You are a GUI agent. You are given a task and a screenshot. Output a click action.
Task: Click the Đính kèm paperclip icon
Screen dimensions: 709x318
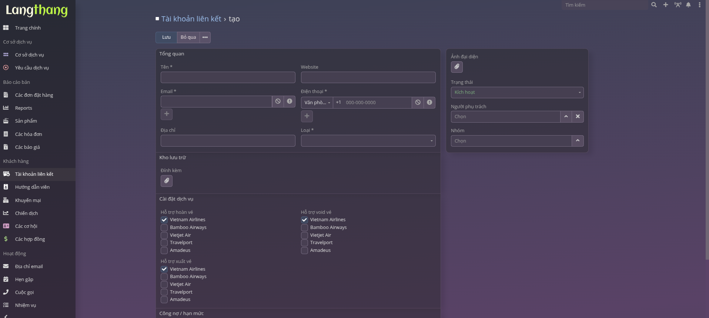(x=166, y=181)
